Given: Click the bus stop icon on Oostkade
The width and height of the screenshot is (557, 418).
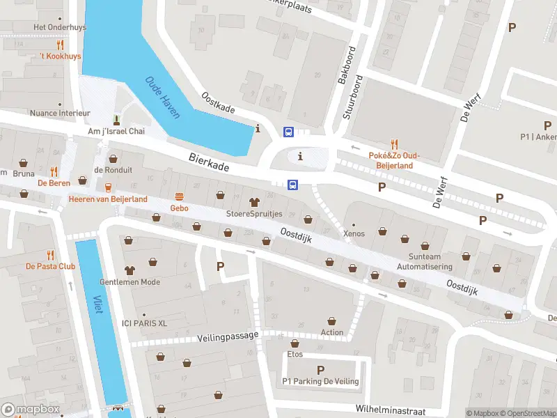Looking at the screenshot, I should pos(288,132).
